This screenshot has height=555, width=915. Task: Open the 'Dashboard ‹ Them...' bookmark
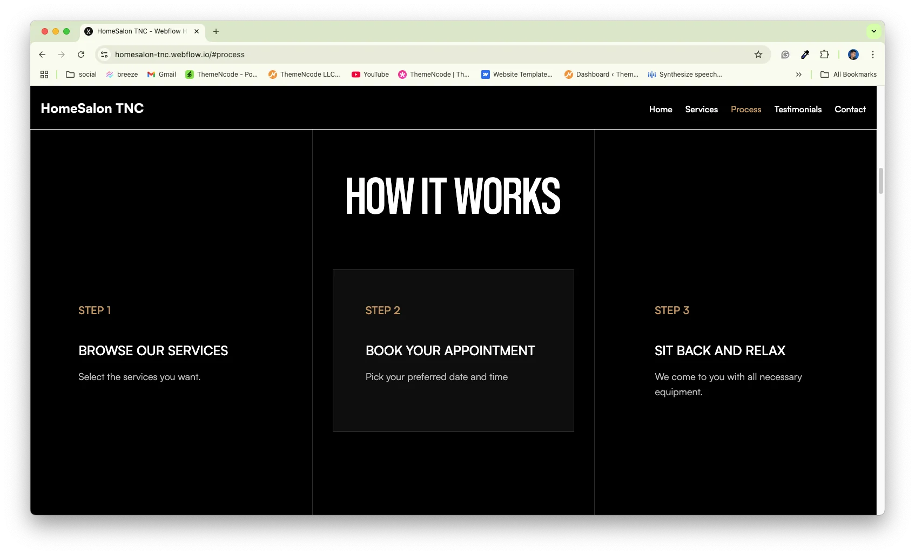pyautogui.click(x=601, y=75)
